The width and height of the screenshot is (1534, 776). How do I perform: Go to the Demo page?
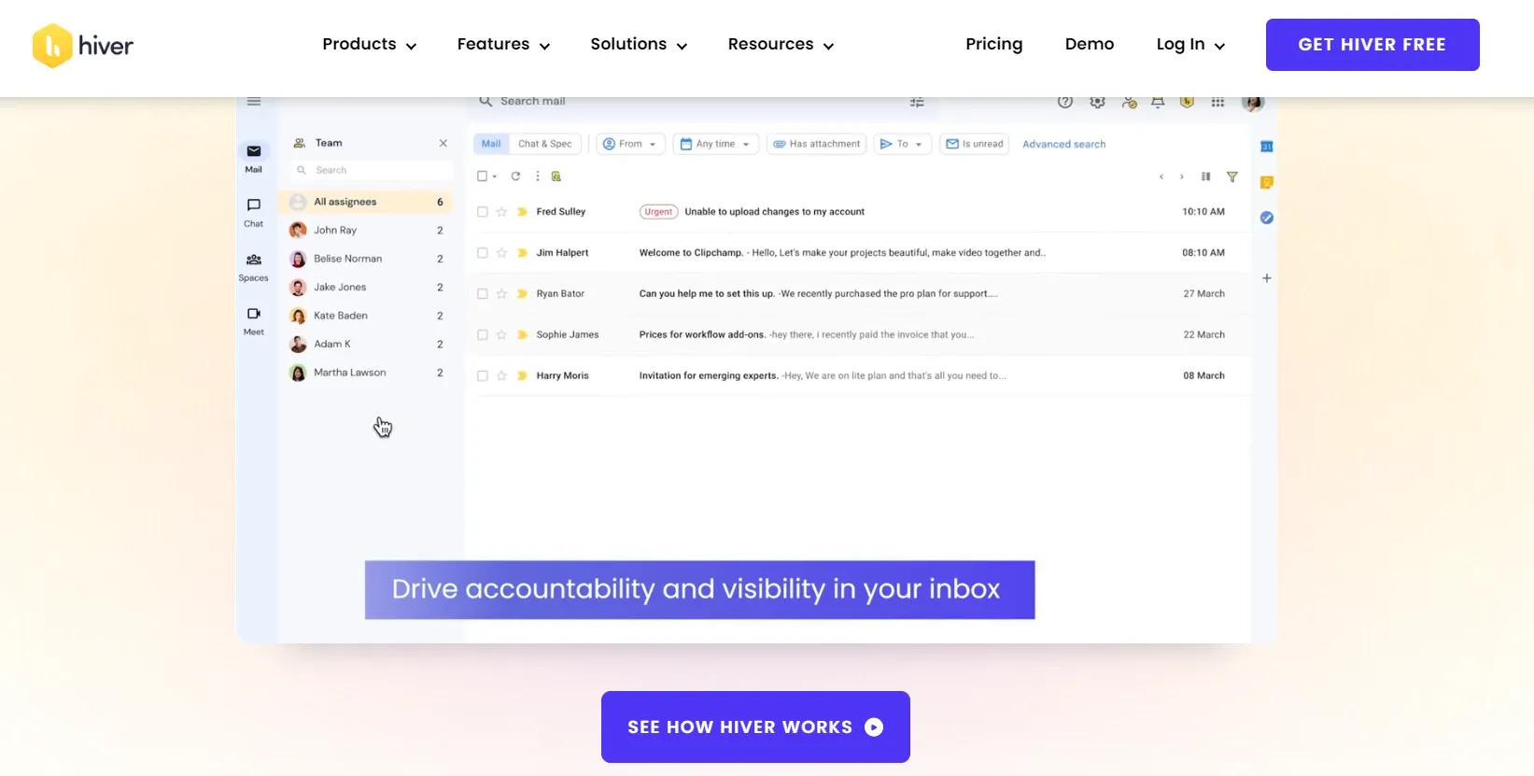coord(1090,45)
